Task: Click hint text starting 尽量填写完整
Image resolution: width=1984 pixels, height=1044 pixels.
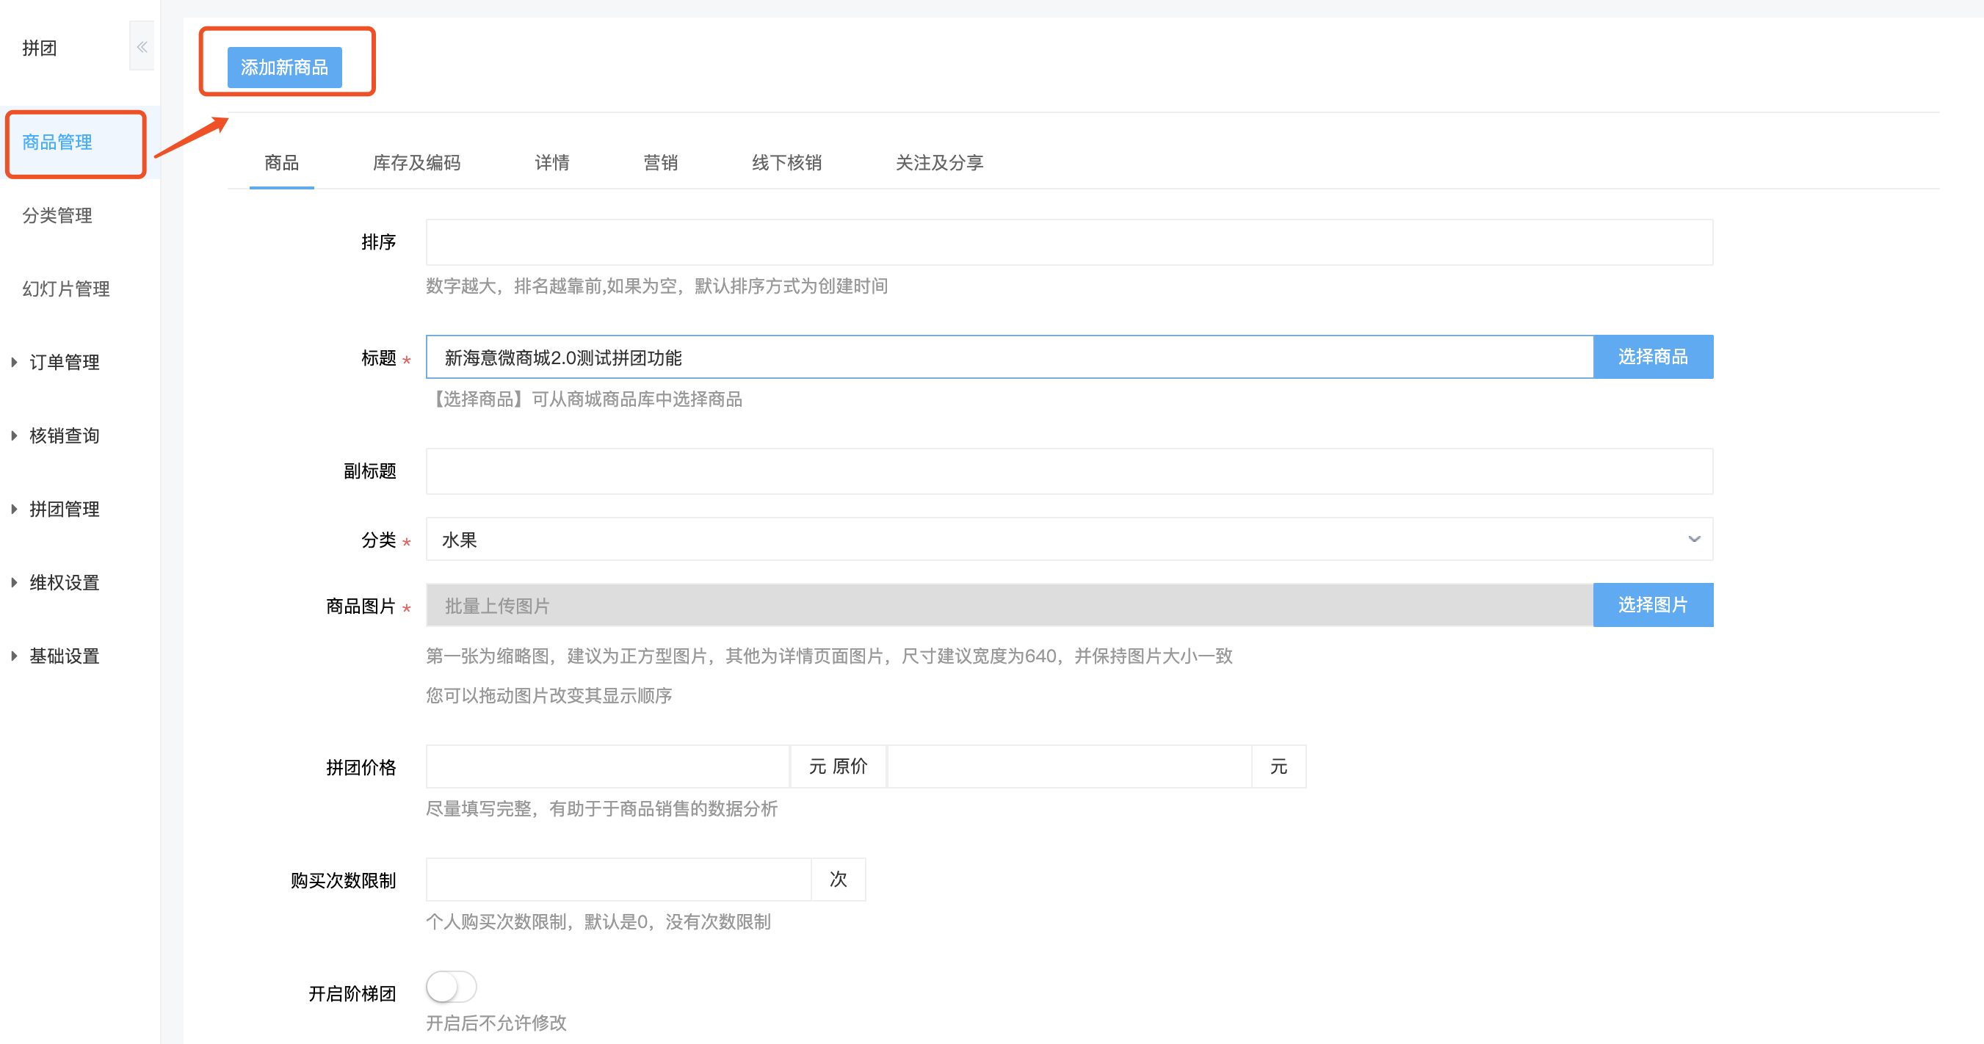Action: pyautogui.click(x=601, y=808)
